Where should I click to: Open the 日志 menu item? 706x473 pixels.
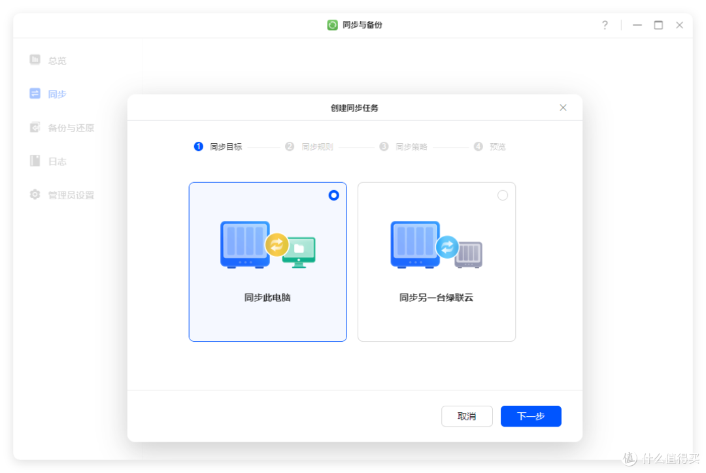(x=57, y=161)
